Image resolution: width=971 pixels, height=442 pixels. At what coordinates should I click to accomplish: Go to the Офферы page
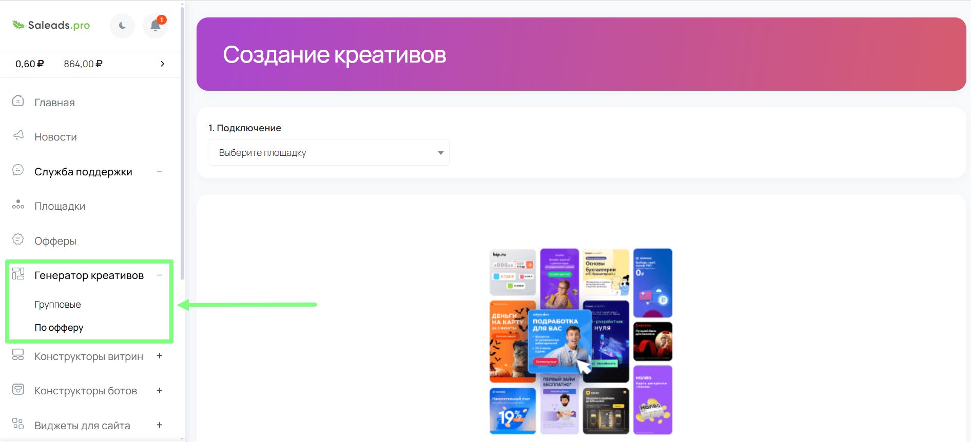pyautogui.click(x=55, y=241)
